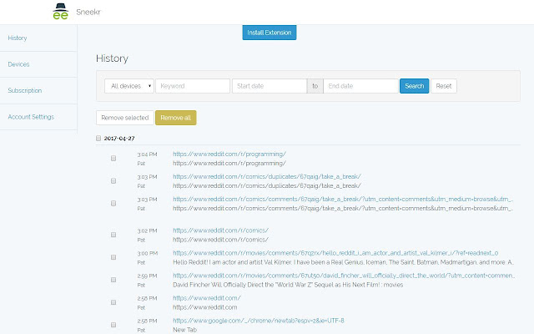
Task: Click the Sneekr hat logo icon
Action: coord(61,11)
